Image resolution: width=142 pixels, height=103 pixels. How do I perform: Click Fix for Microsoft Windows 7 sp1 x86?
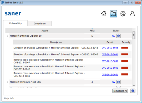[113, 82]
